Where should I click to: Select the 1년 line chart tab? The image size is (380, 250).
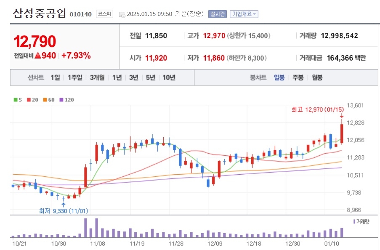117,77
